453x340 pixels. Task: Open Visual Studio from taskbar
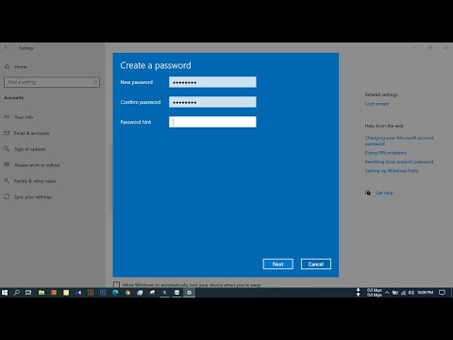tap(78, 293)
